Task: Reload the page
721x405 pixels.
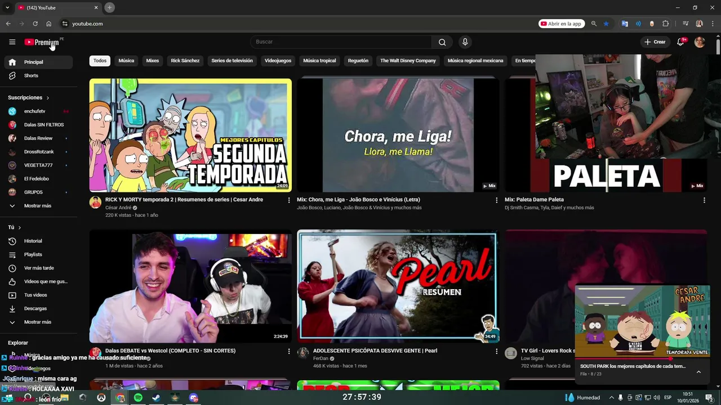Action: tap(35, 24)
